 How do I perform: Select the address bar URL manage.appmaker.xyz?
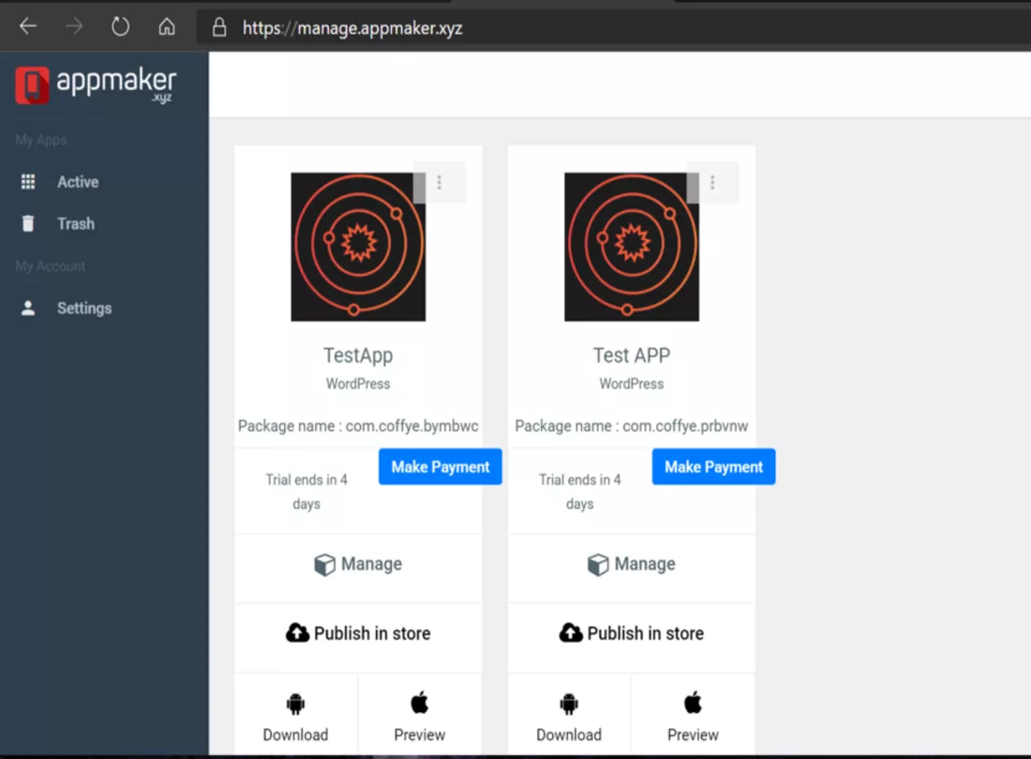click(352, 28)
